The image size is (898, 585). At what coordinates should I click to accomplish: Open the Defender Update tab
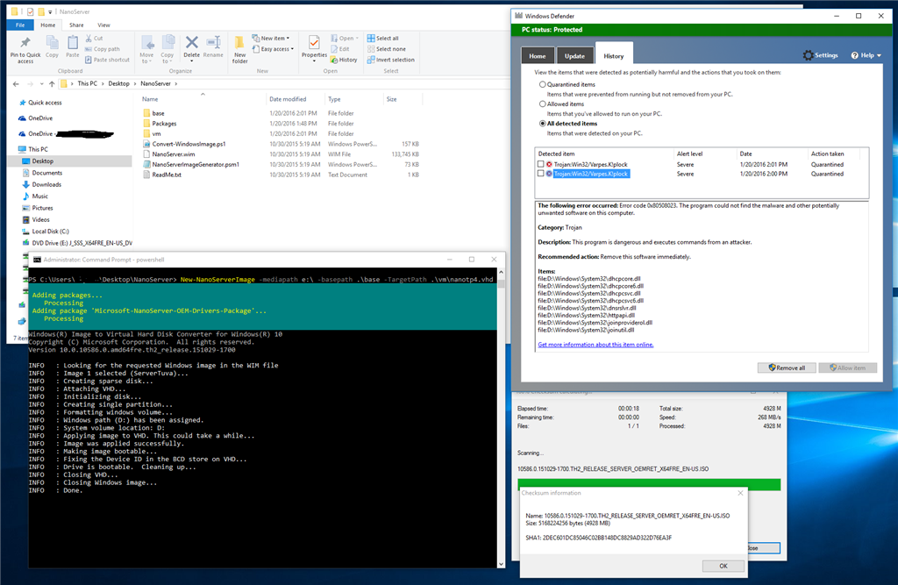(574, 55)
